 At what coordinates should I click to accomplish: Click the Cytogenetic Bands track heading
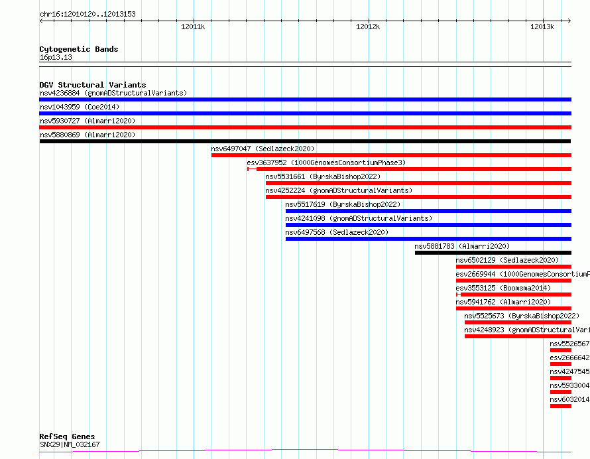pos(79,49)
